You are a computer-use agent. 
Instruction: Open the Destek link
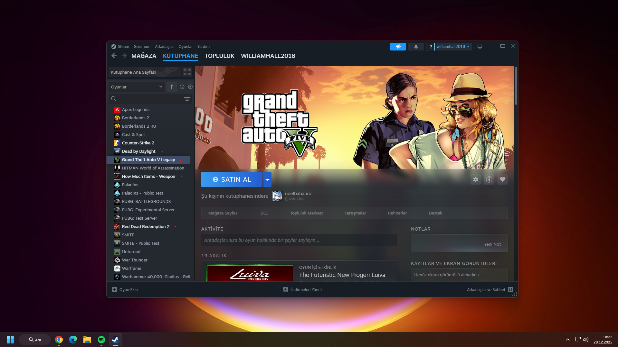coord(435,213)
